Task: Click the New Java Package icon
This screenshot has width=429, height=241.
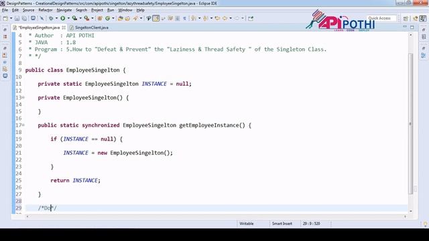Action: click(100, 18)
